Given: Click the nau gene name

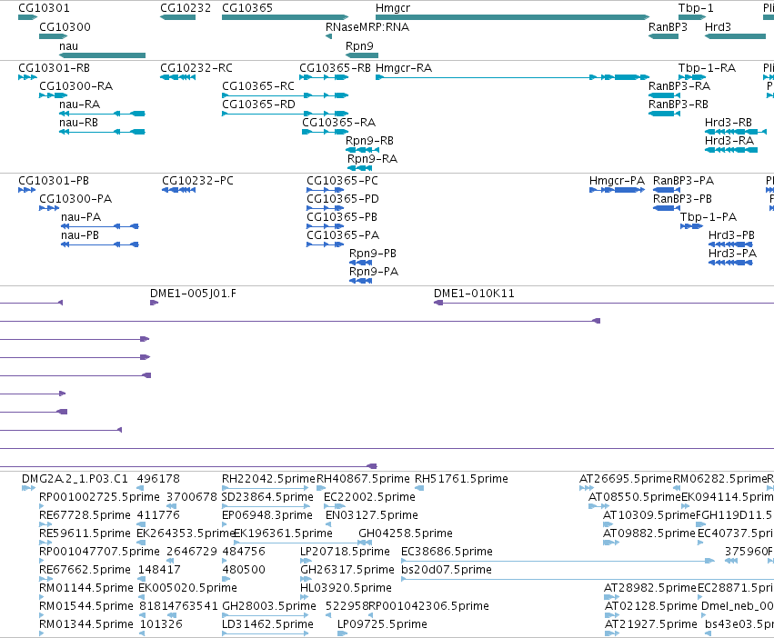Looking at the screenshot, I should pos(68,46).
